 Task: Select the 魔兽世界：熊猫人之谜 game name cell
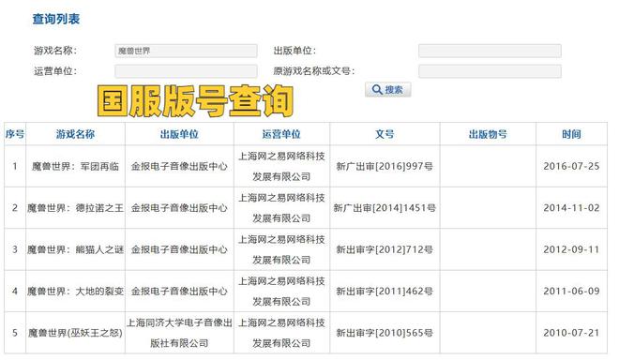[x=75, y=249]
